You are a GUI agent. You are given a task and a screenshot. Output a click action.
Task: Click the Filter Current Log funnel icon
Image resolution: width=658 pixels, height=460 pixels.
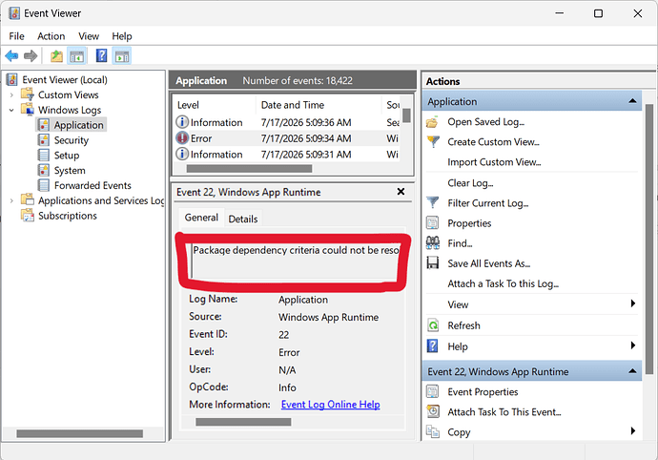(433, 203)
